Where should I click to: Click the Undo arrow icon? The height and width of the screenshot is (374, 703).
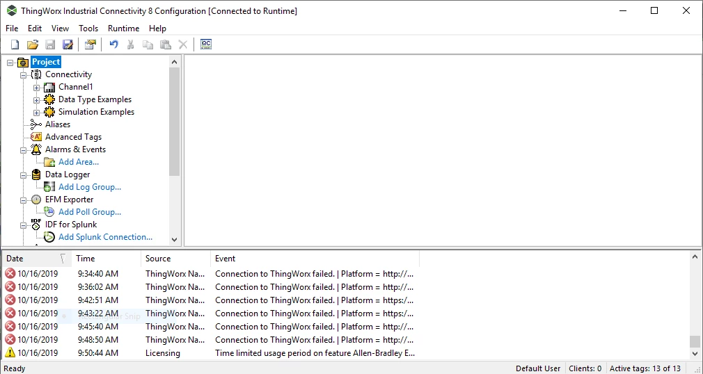pyautogui.click(x=113, y=44)
